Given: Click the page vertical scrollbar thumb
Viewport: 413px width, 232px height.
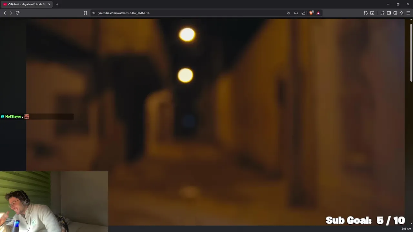Looking at the screenshot, I should (411, 53).
